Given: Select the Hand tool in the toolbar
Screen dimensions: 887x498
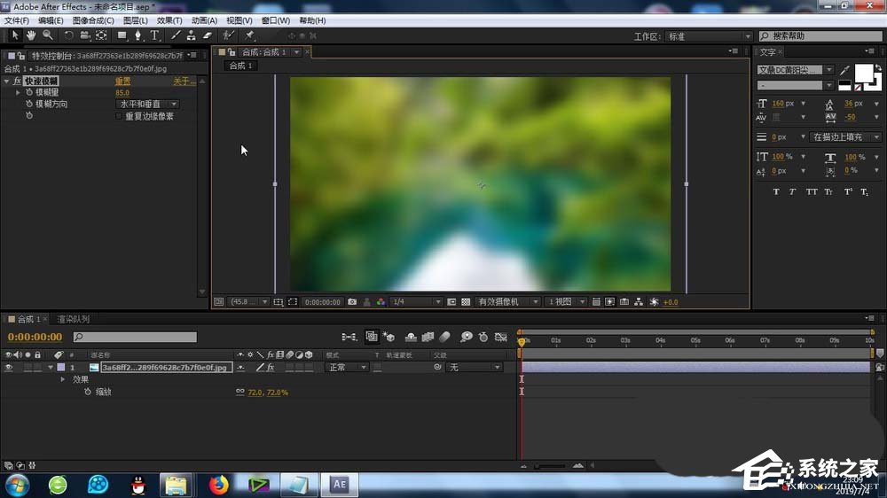Looking at the screenshot, I should pos(31,35).
